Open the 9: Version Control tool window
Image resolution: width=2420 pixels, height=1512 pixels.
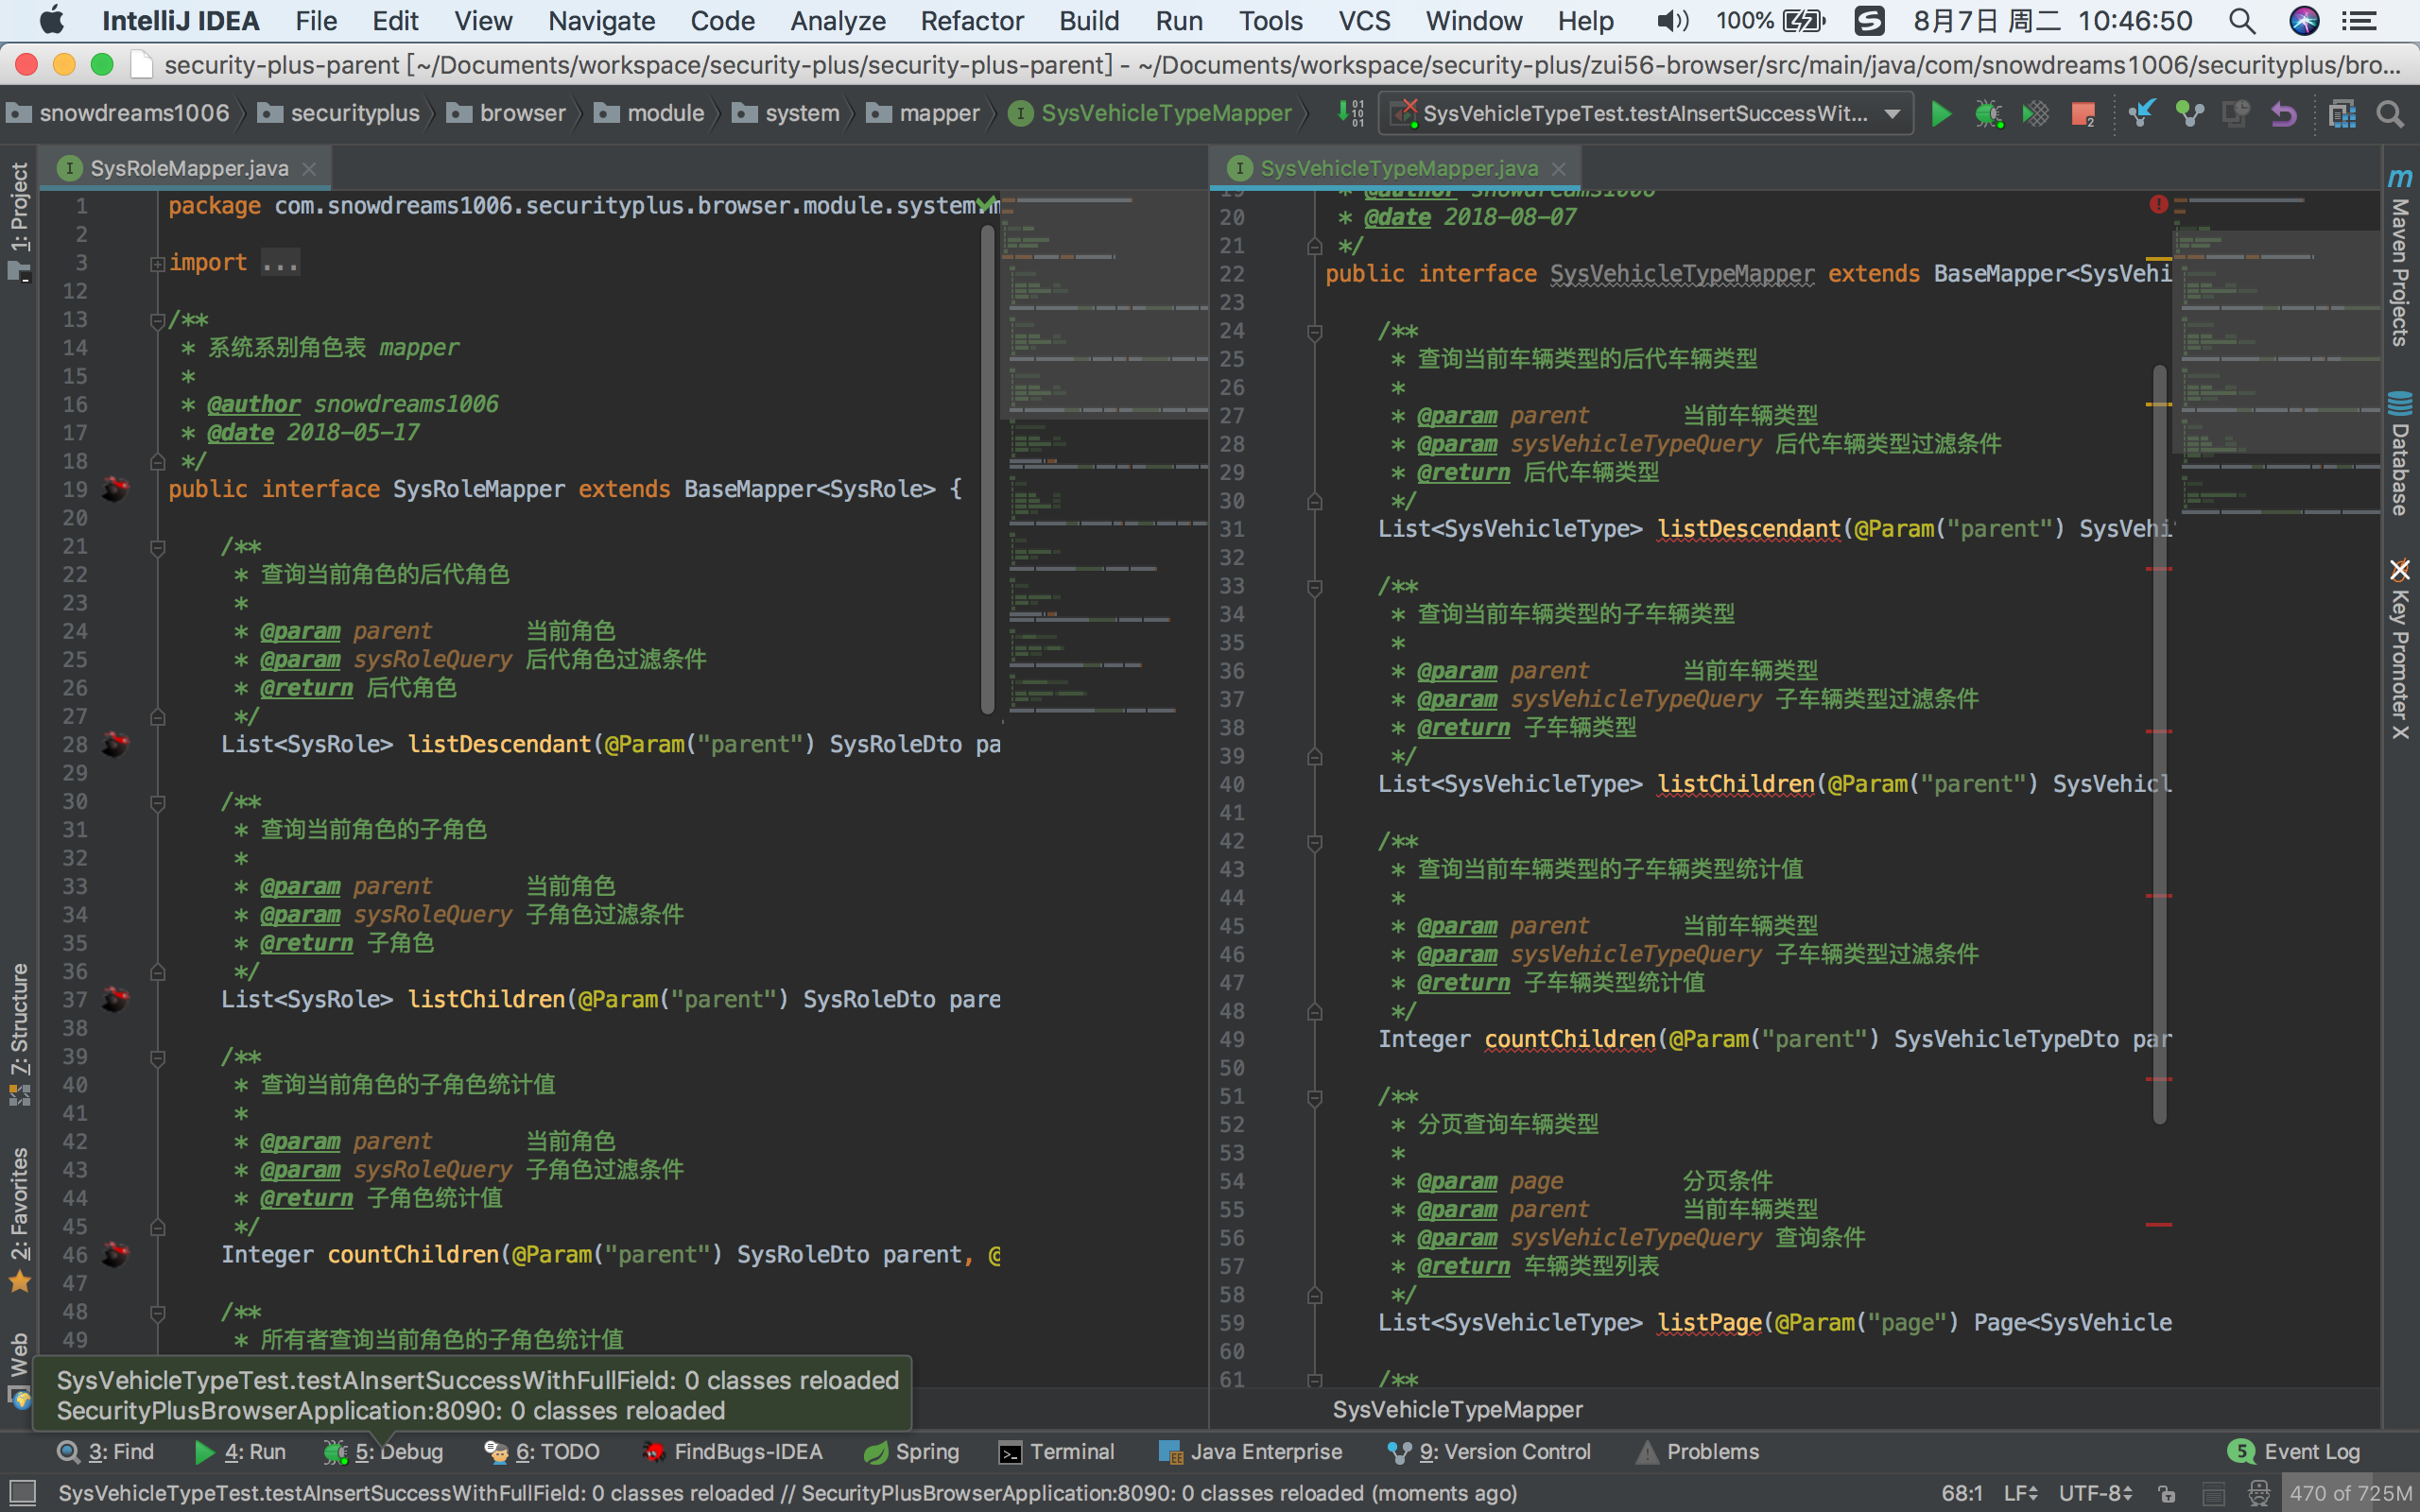(x=1490, y=1452)
